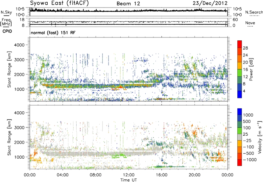Click the Power colorbar tick label "4"
The height and width of the screenshot is (182, 263).
pos(244,91)
